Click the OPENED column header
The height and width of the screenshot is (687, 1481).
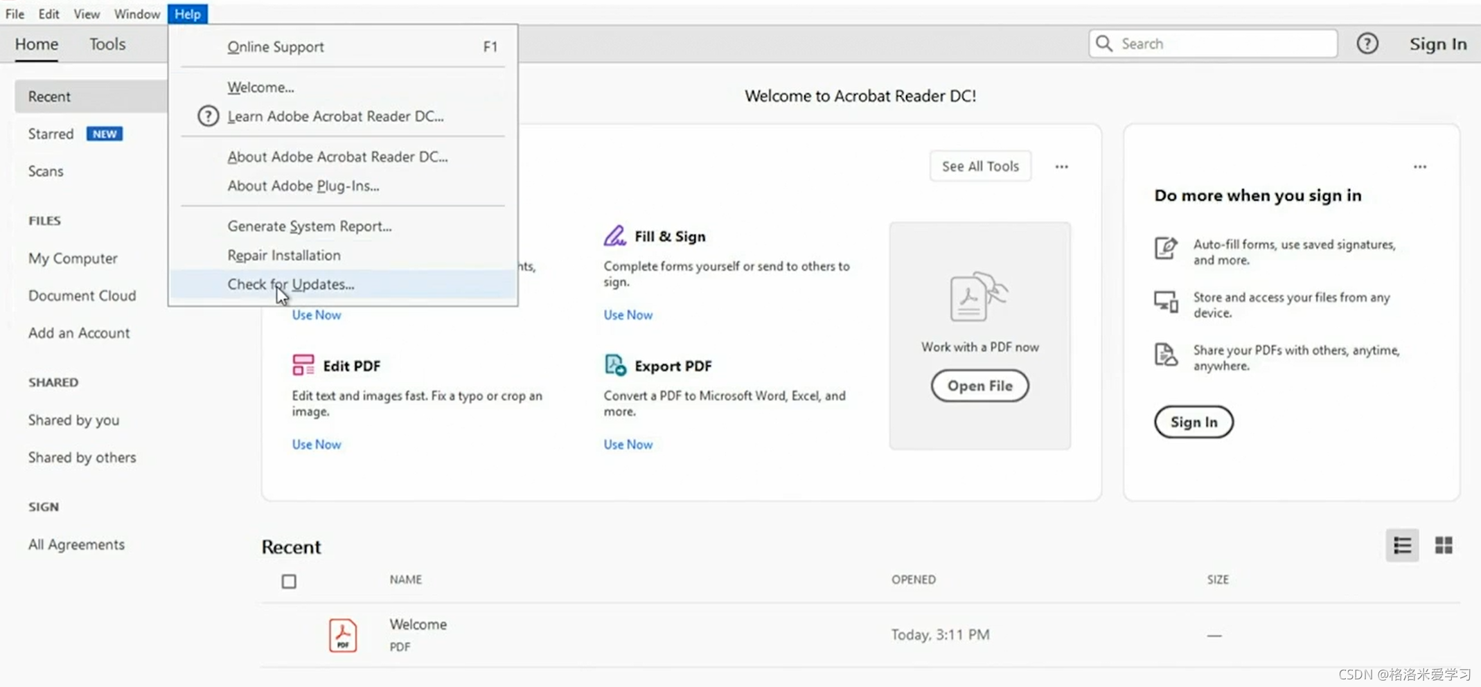(x=913, y=580)
